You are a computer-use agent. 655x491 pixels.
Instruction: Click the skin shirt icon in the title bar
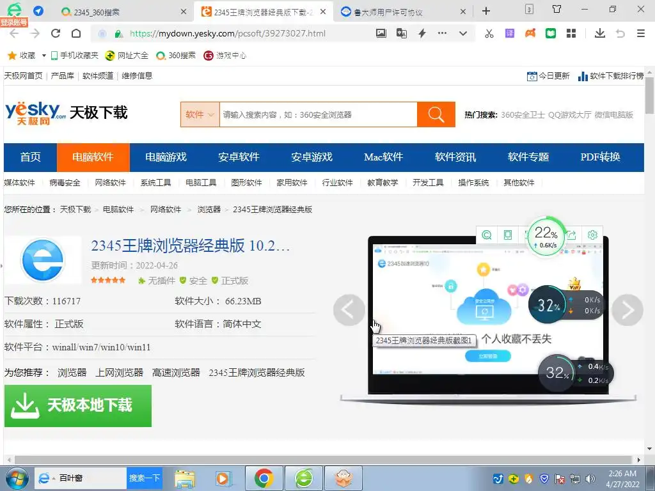pos(557,9)
